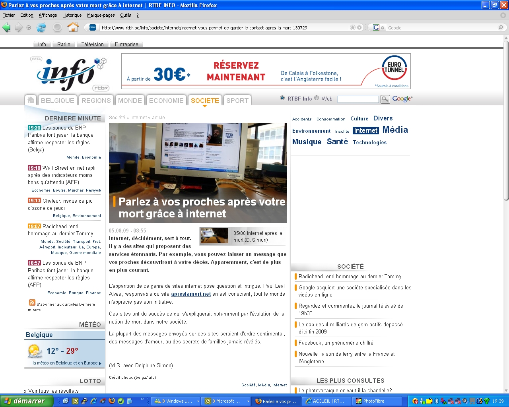The height and width of the screenshot is (407, 509).
Task: Open the Microsoft taskbar group dropdown
Action: click(x=248, y=401)
